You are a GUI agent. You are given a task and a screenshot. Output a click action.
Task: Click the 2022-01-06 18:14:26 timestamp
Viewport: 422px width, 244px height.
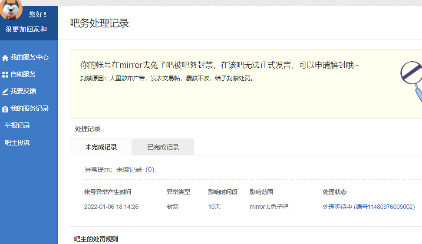(x=111, y=207)
